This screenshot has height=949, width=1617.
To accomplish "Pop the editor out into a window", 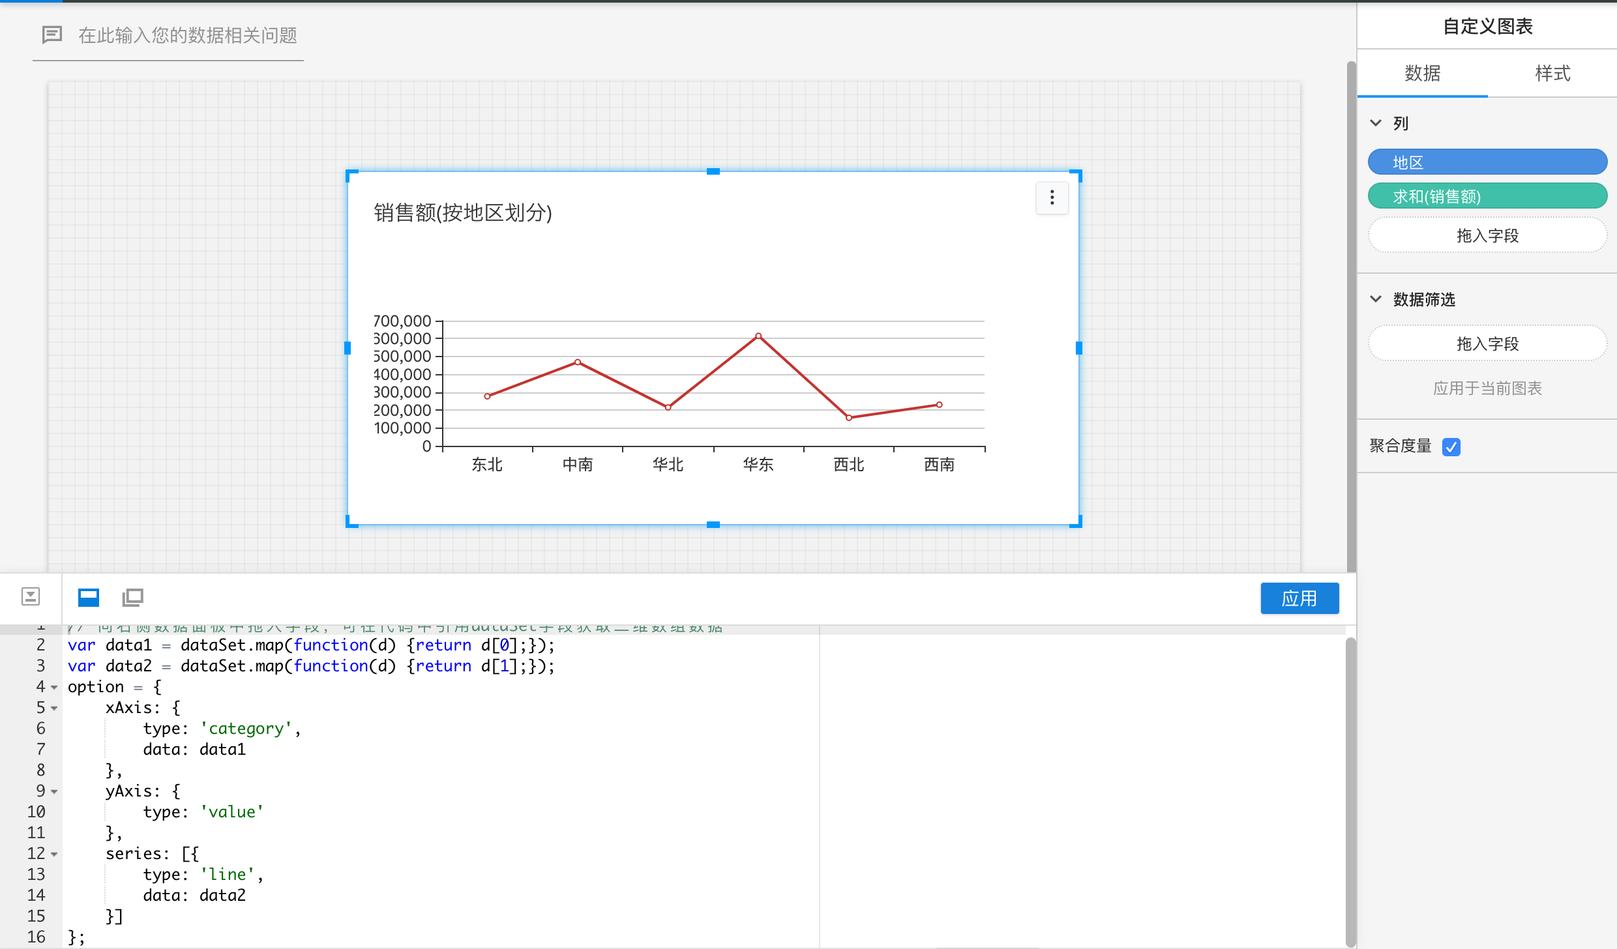I will click(133, 597).
